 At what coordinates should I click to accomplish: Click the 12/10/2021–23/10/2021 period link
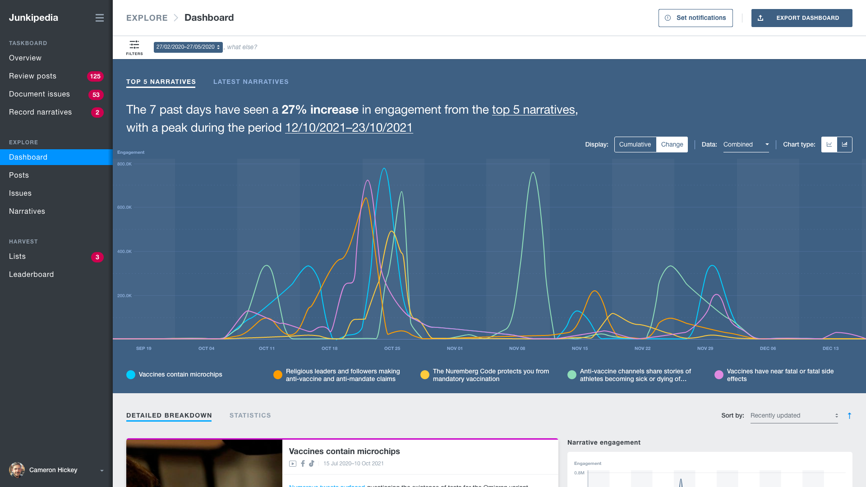[349, 128]
